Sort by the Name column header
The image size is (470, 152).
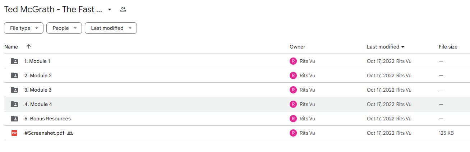[11, 47]
